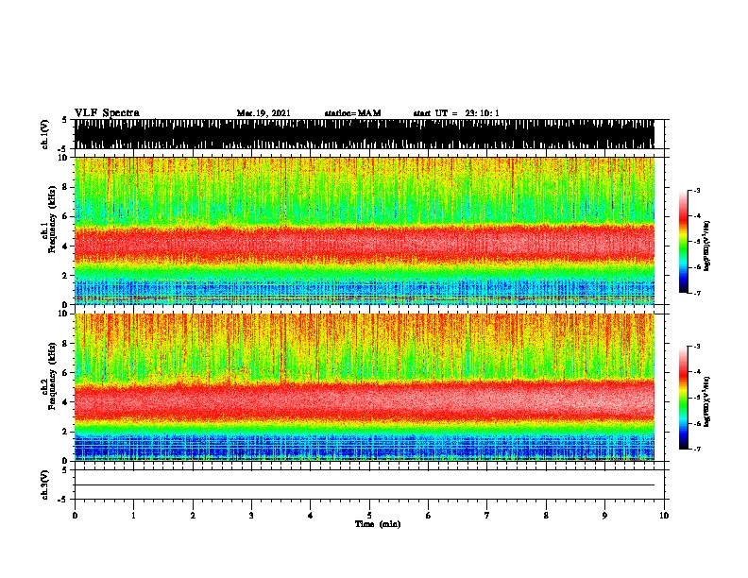Click the ch.2 frequency axis tick "8"
The width and height of the screenshot is (748, 578).
point(66,344)
